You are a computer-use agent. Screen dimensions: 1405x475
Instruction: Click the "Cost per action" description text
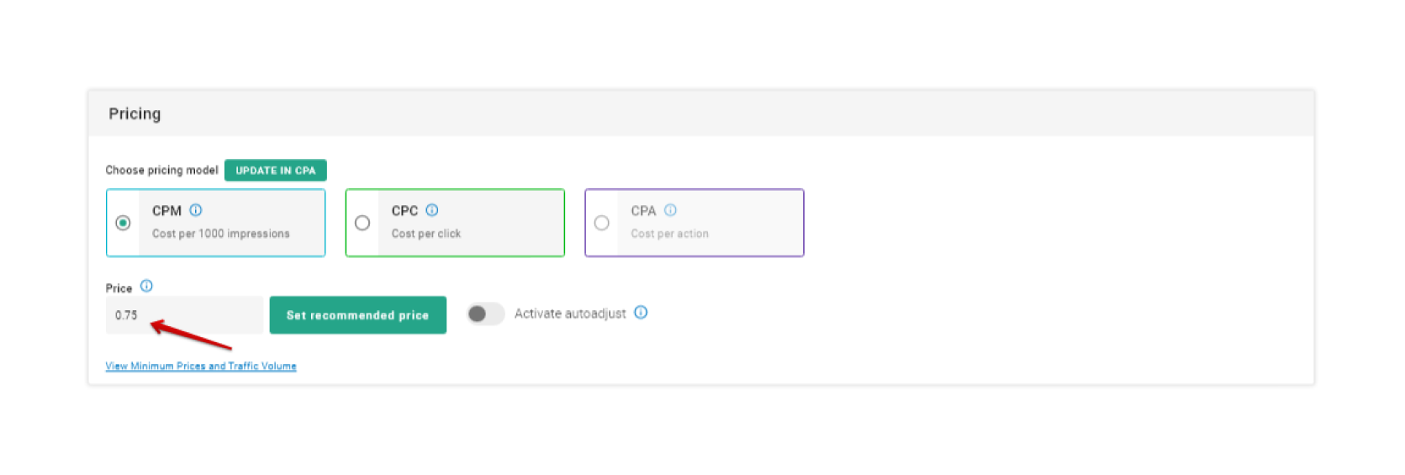click(669, 234)
